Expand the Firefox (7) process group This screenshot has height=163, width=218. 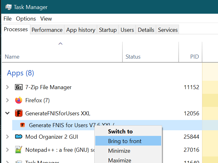[7, 100]
